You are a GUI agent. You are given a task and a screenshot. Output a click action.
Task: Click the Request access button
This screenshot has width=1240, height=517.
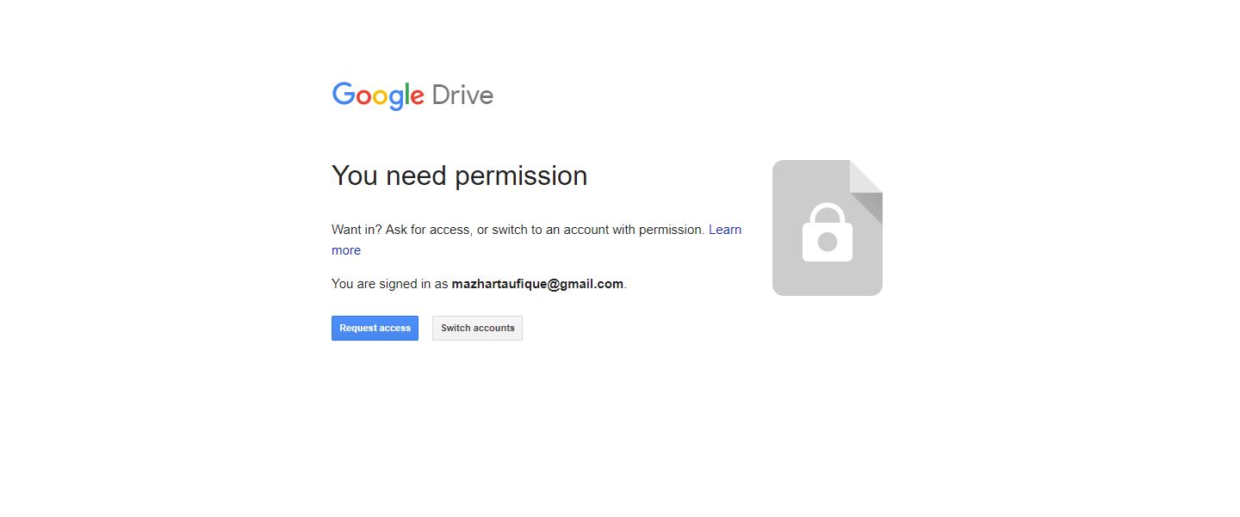coord(375,328)
